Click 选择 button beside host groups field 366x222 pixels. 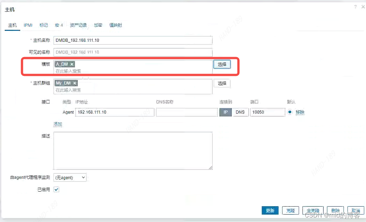[222, 83]
